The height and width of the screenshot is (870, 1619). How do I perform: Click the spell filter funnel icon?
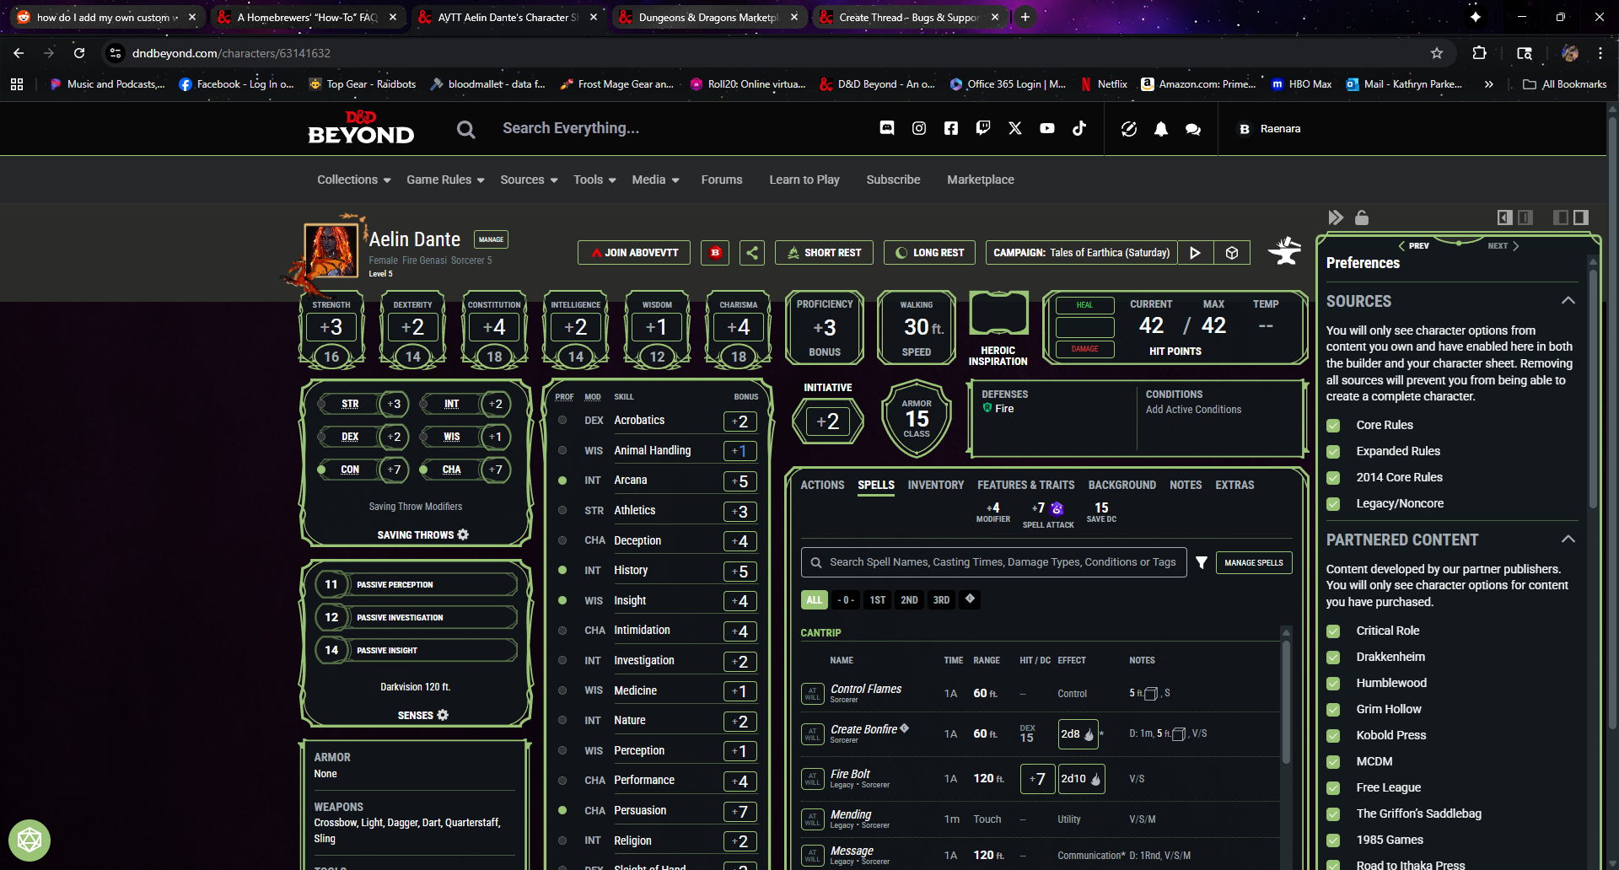[x=1202, y=562]
